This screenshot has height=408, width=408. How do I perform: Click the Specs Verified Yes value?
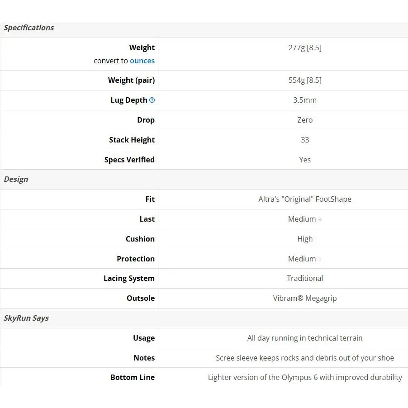(305, 160)
